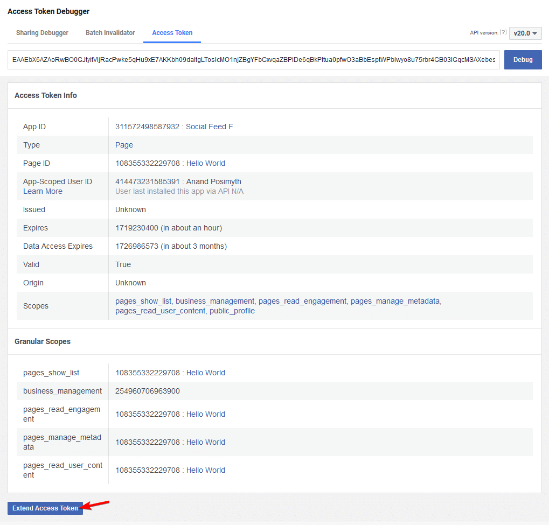Click the Issued value Unknown
This screenshot has height=525, width=549.
tap(130, 209)
